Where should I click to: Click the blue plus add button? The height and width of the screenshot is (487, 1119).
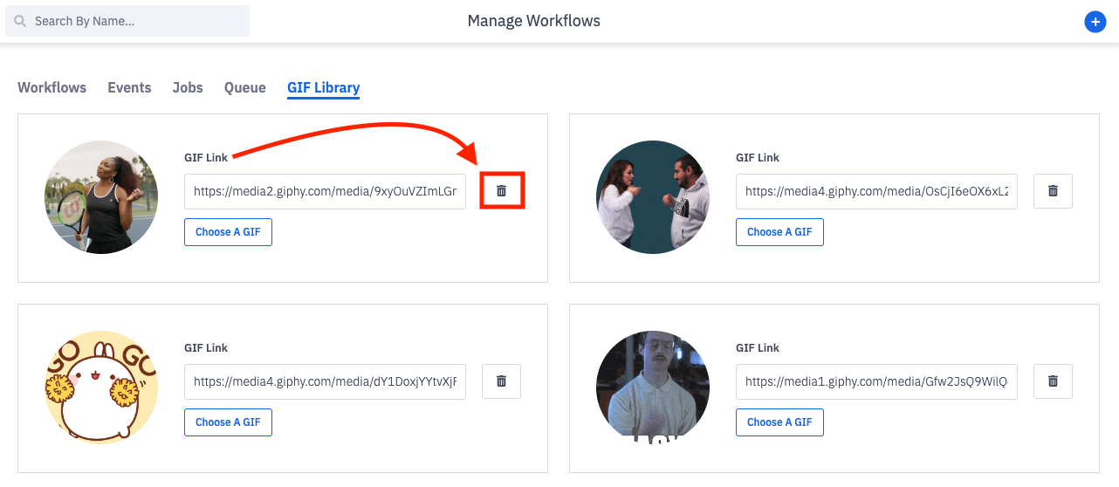point(1095,22)
